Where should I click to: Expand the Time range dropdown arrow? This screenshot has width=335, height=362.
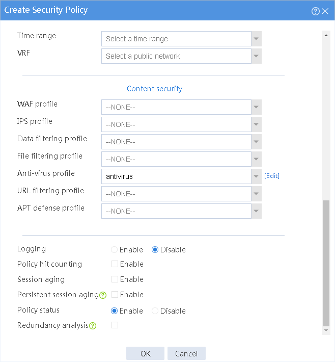256,39
